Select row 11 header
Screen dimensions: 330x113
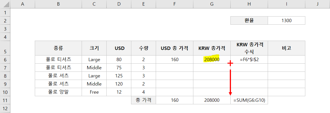5,100
